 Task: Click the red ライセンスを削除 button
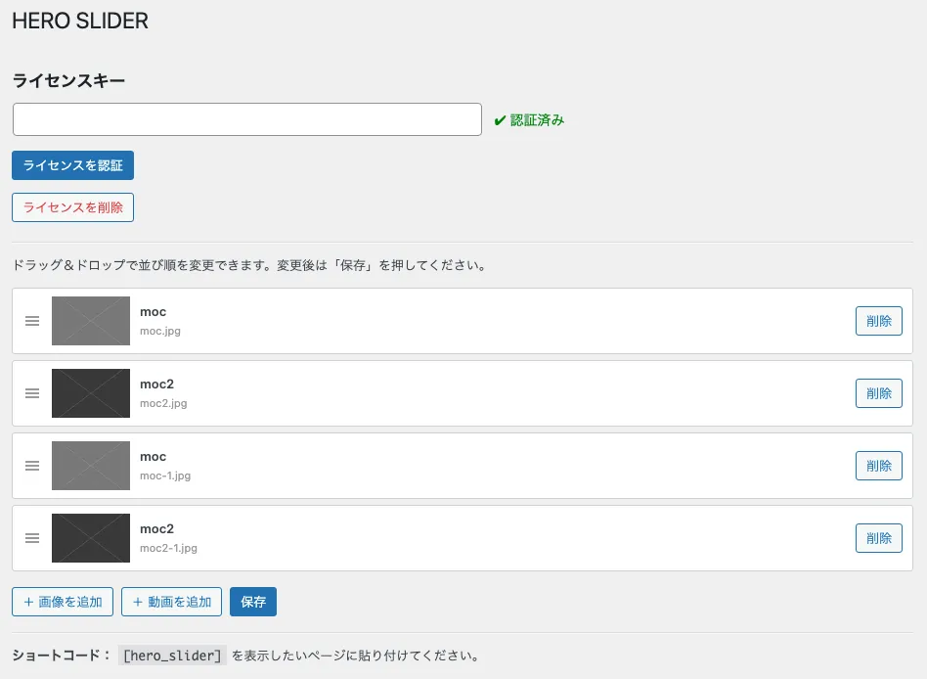(72, 207)
